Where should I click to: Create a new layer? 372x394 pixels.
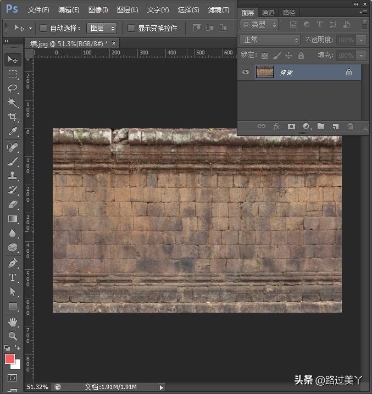(336, 126)
